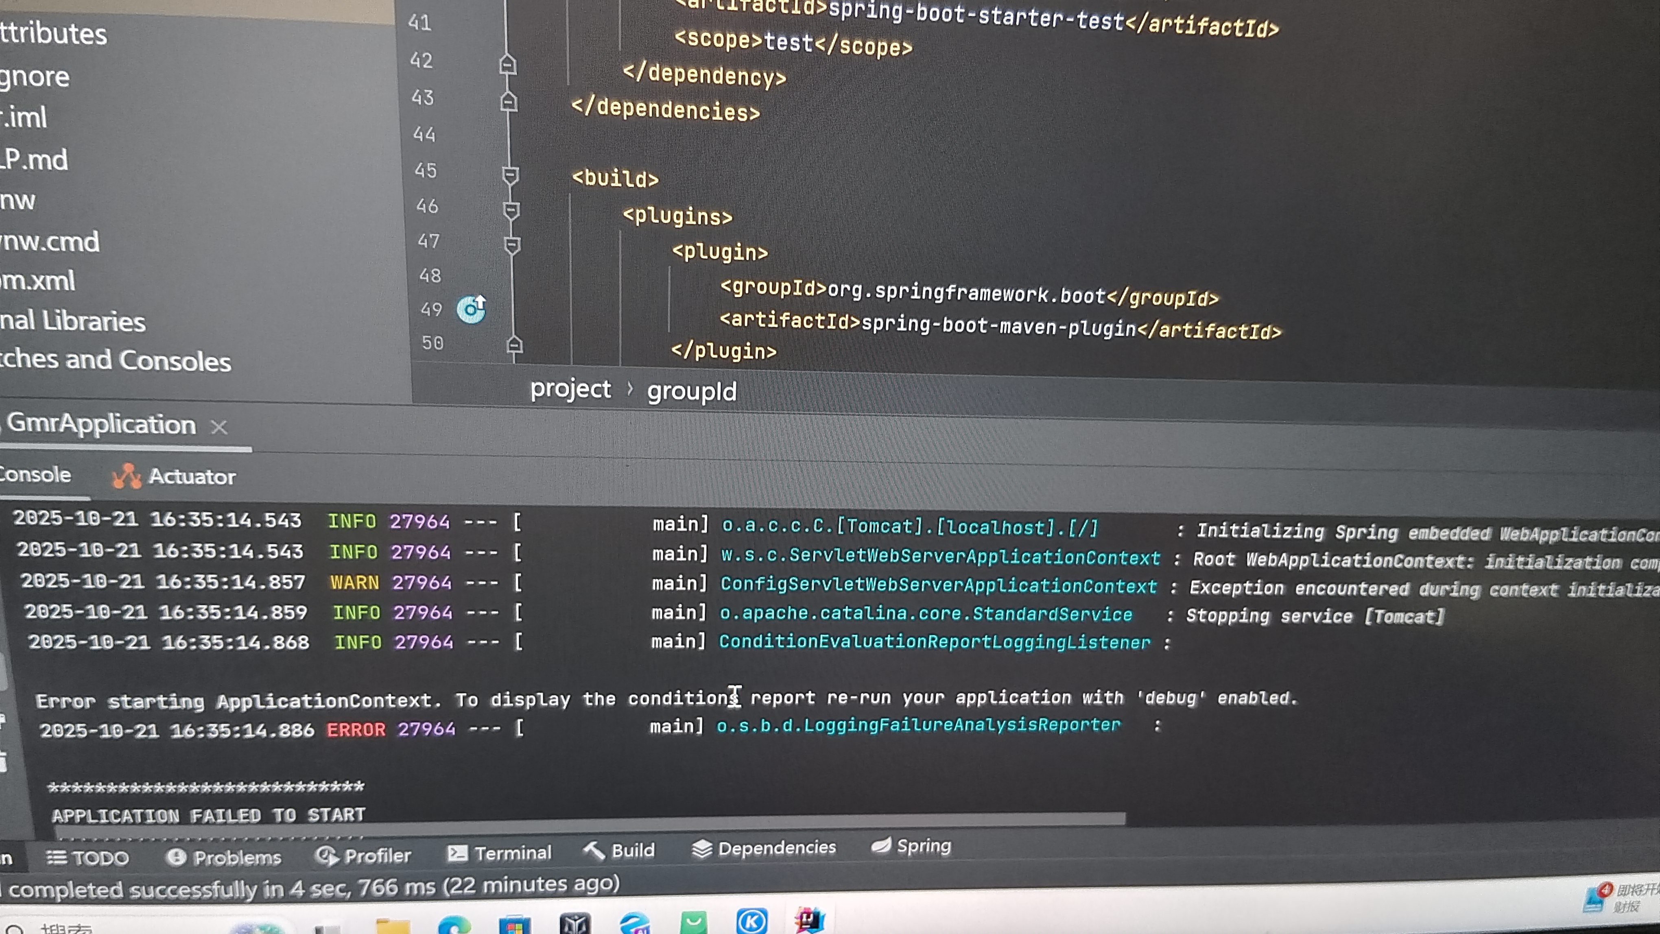This screenshot has height=934, width=1660.
Task: Click the Maven reload gutter icon on line 49
Action: point(471,310)
